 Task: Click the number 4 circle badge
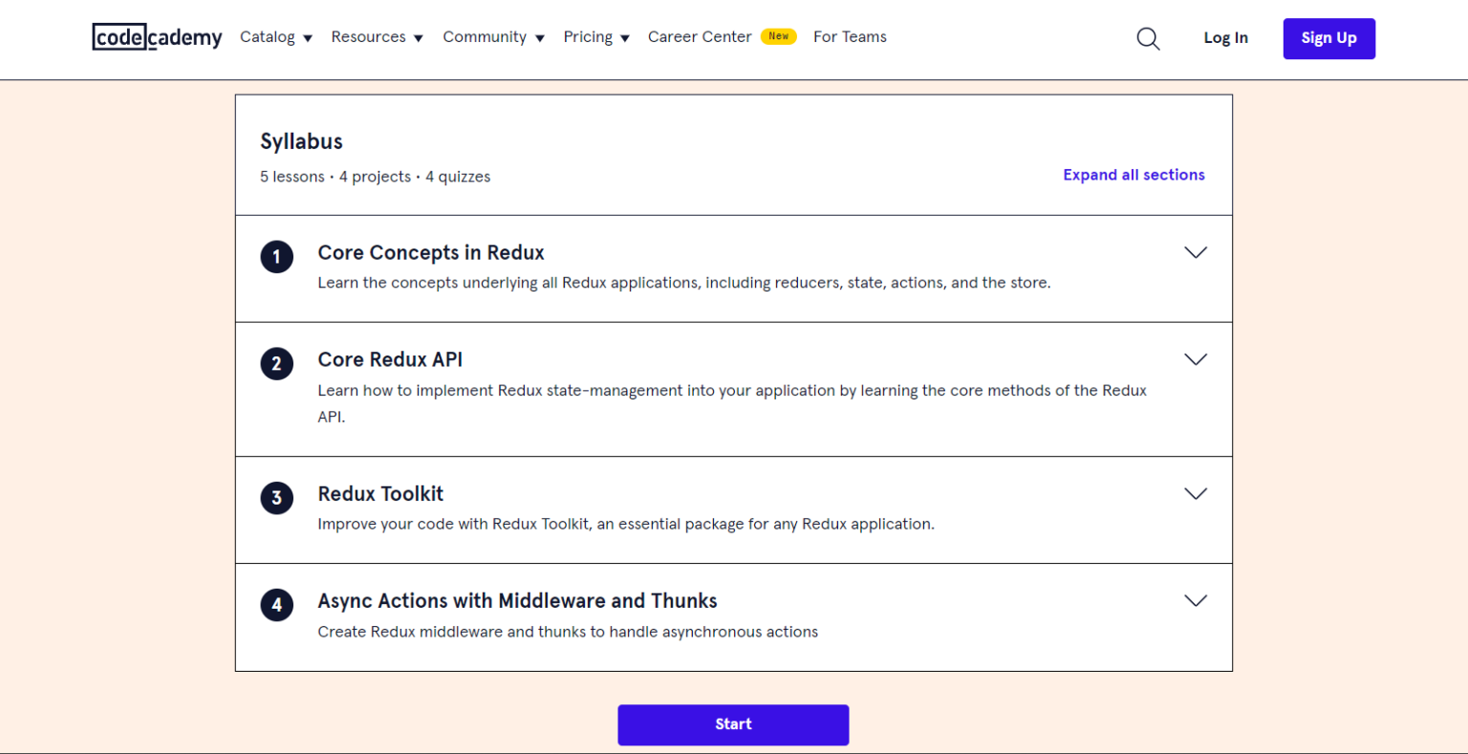(277, 605)
